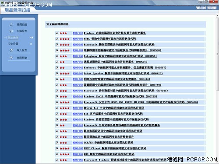219x164 pixels.
Task: Click the two-star rating on MS05-041 row
Action: pos(62,62)
